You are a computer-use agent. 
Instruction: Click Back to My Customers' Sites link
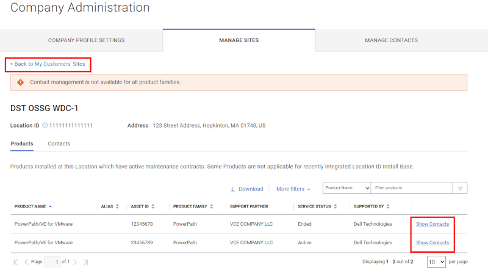[x=48, y=64]
